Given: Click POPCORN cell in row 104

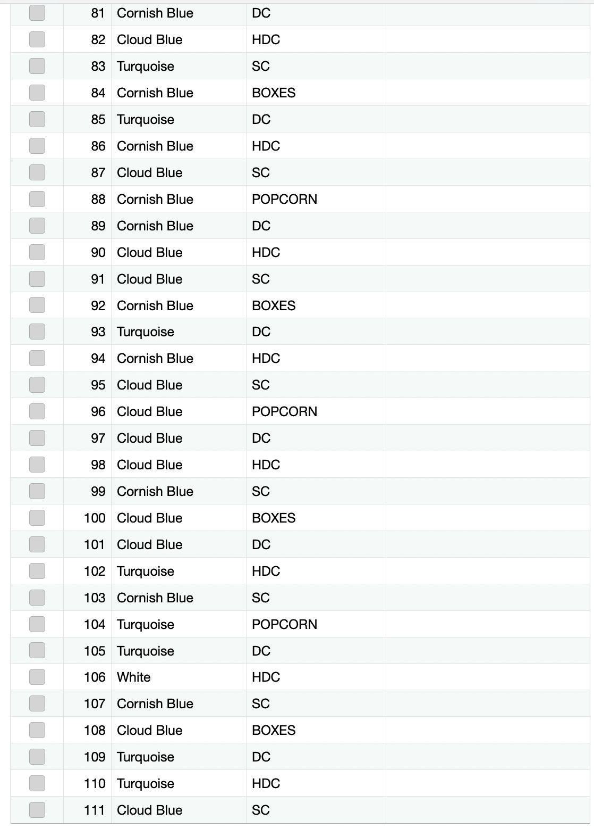Looking at the screenshot, I should pyautogui.click(x=316, y=624).
